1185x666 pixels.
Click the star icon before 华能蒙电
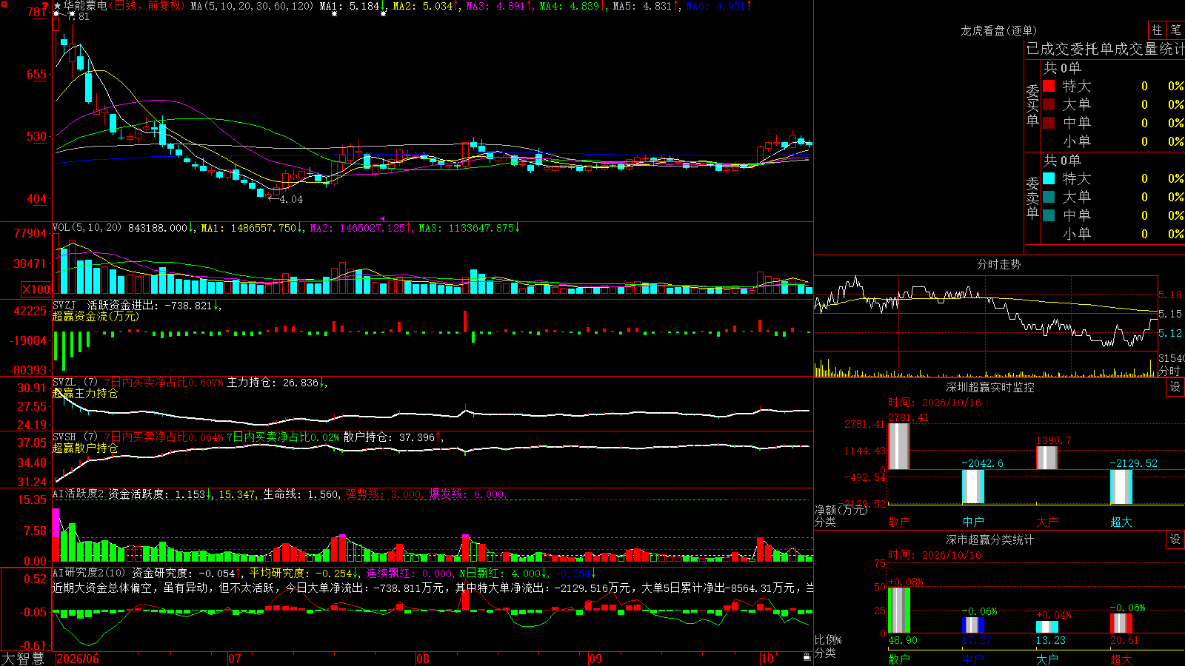pos(57,6)
